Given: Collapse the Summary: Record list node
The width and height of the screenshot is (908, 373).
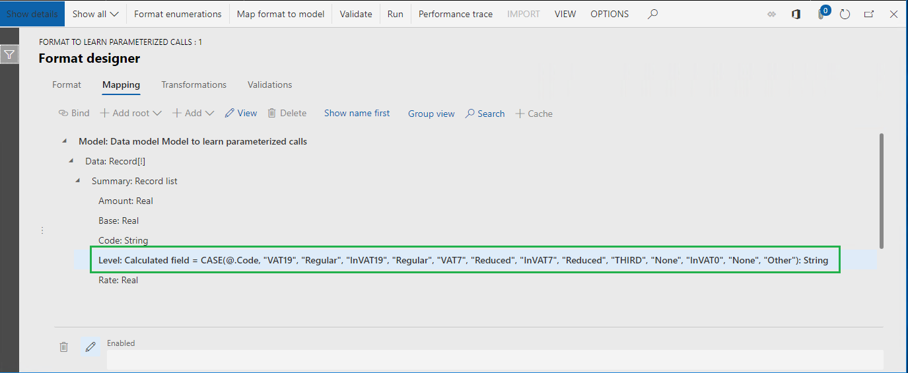Looking at the screenshot, I should pyautogui.click(x=78, y=181).
